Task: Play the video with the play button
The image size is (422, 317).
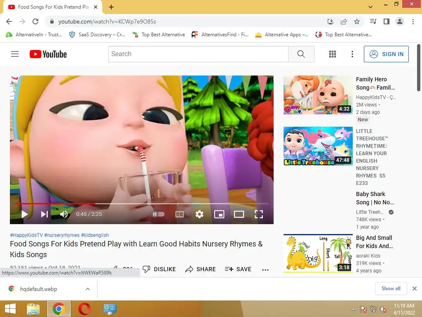Action: click(25, 214)
